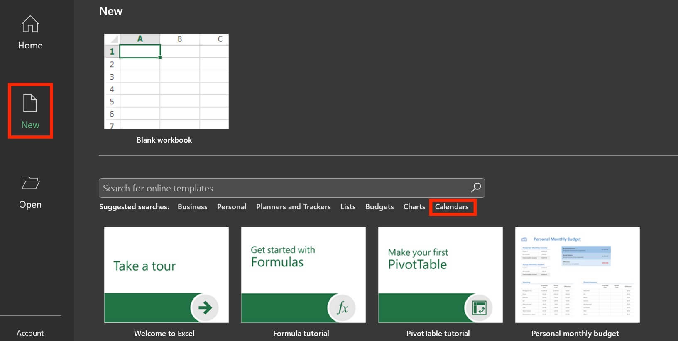Select the Lists suggested search
The image size is (678, 341).
coord(348,207)
